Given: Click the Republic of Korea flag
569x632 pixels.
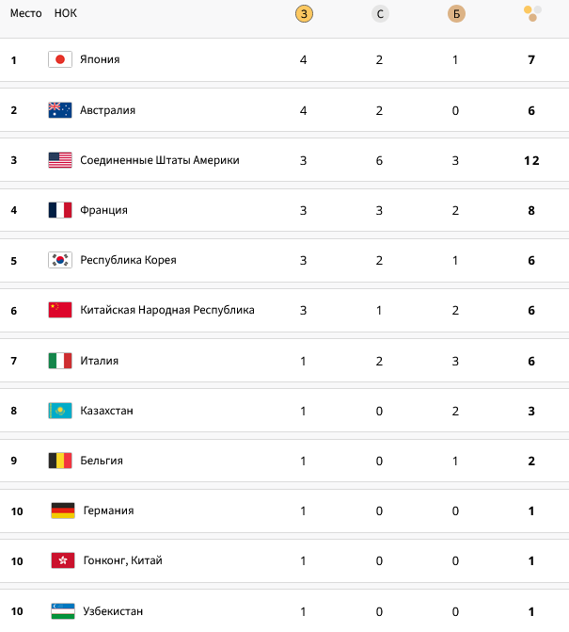Looking at the screenshot, I should tap(60, 260).
